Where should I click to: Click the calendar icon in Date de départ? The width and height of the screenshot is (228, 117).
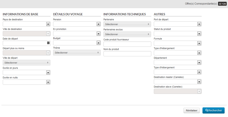pos(48,43)
